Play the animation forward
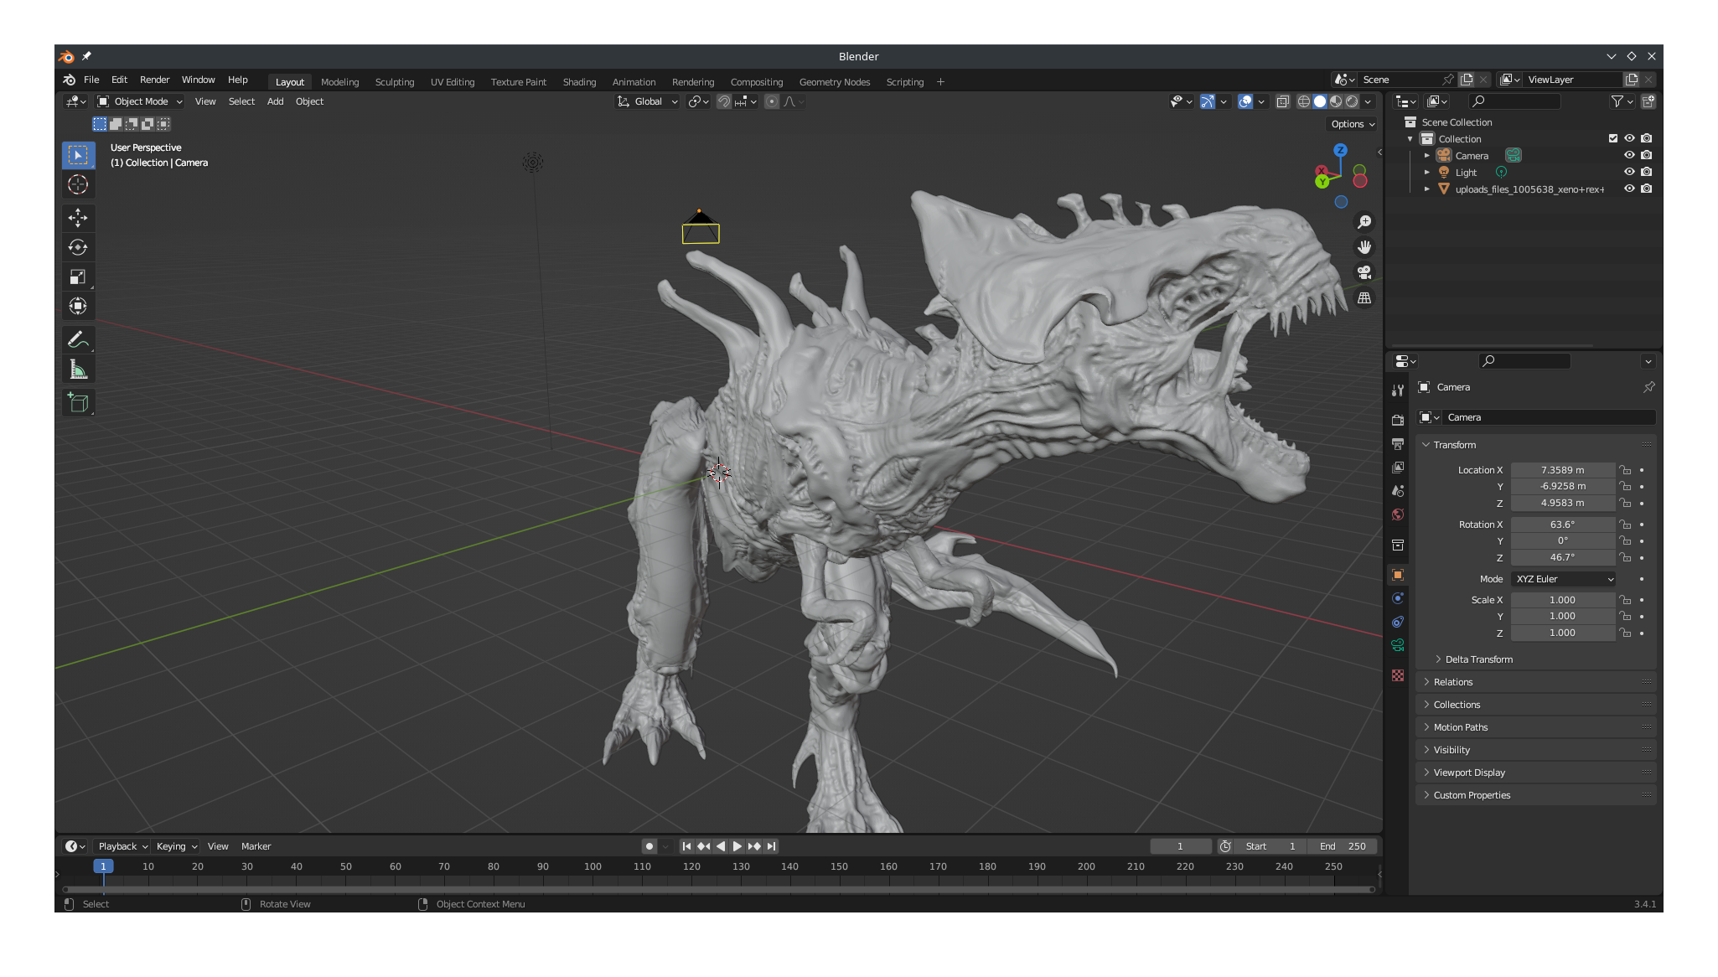The width and height of the screenshot is (1718, 977). click(x=737, y=846)
